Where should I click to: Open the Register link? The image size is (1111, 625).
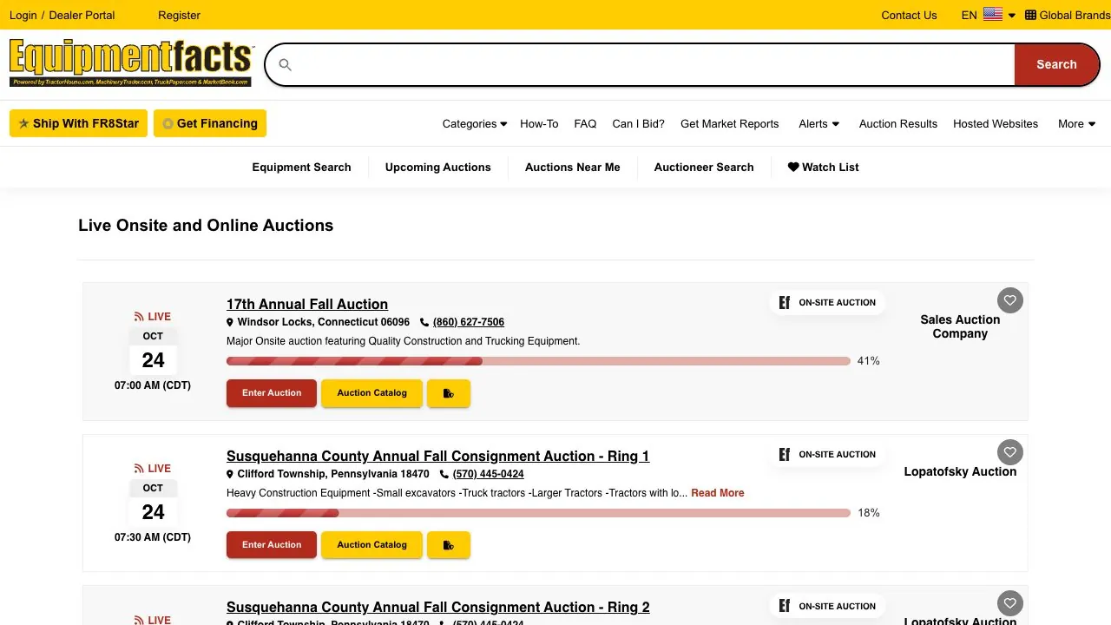pyautogui.click(x=179, y=15)
